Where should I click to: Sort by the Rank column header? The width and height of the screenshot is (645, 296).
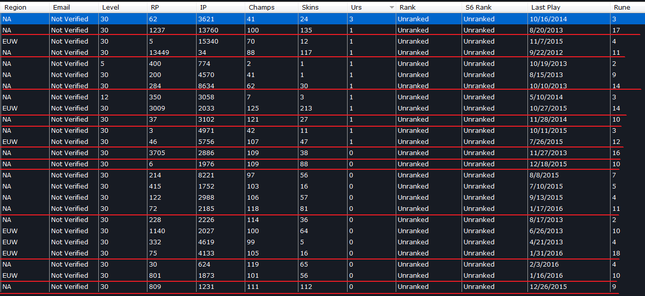coord(429,8)
